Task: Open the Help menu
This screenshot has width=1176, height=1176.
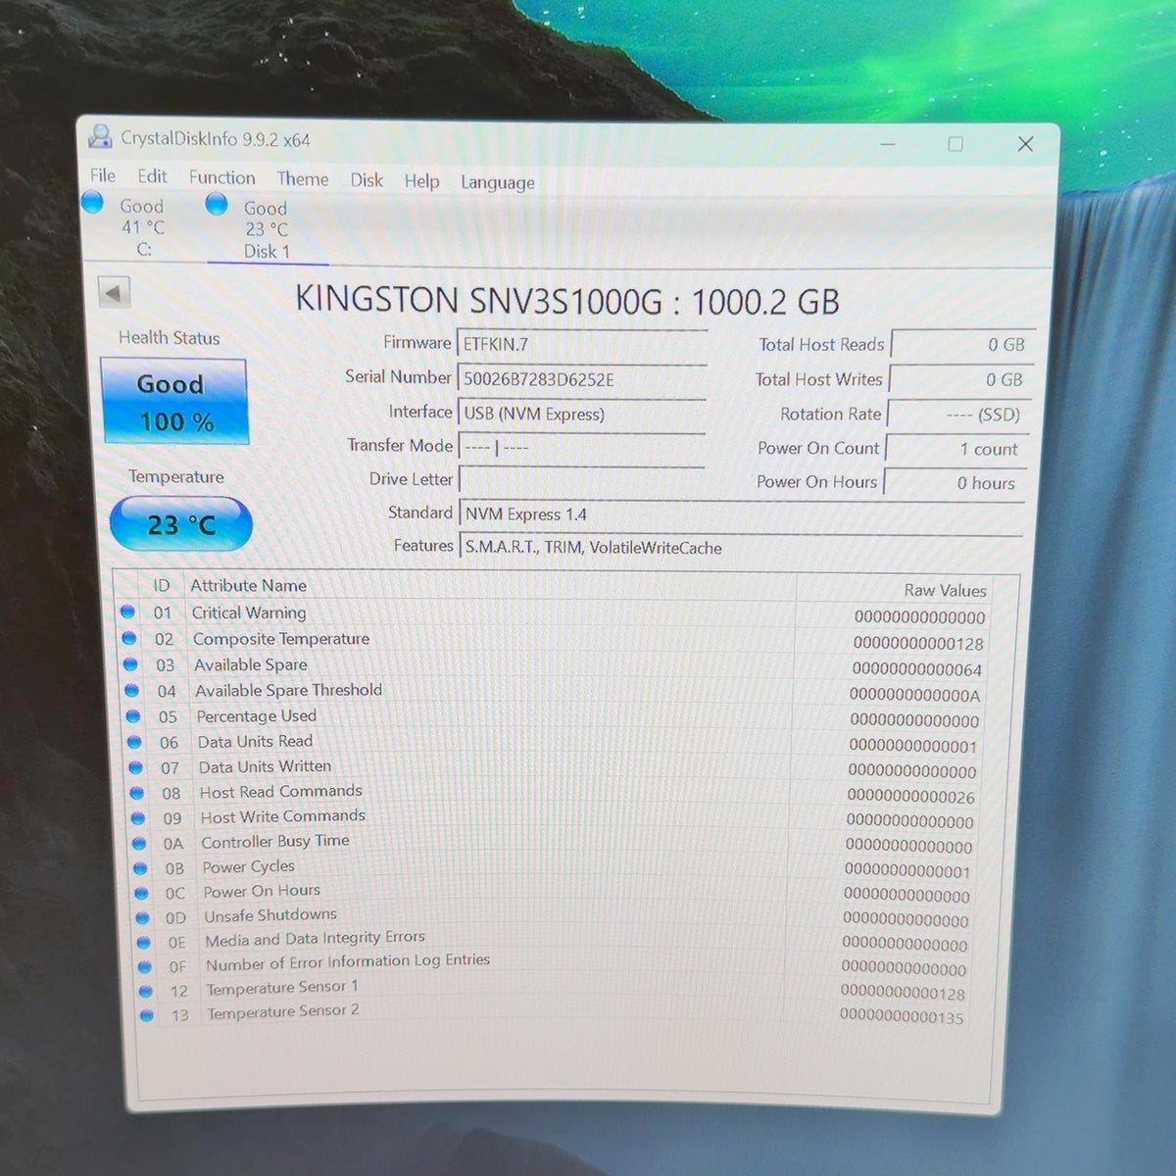Action: pyautogui.click(x=422, y=181)
